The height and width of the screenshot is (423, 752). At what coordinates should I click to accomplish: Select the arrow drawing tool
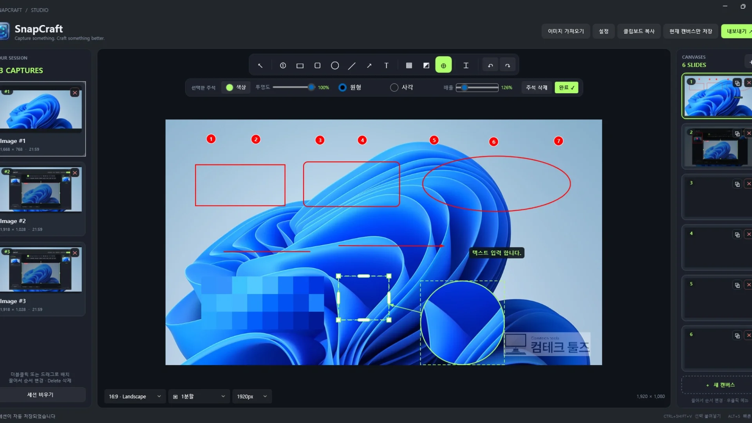pos(369,65)
